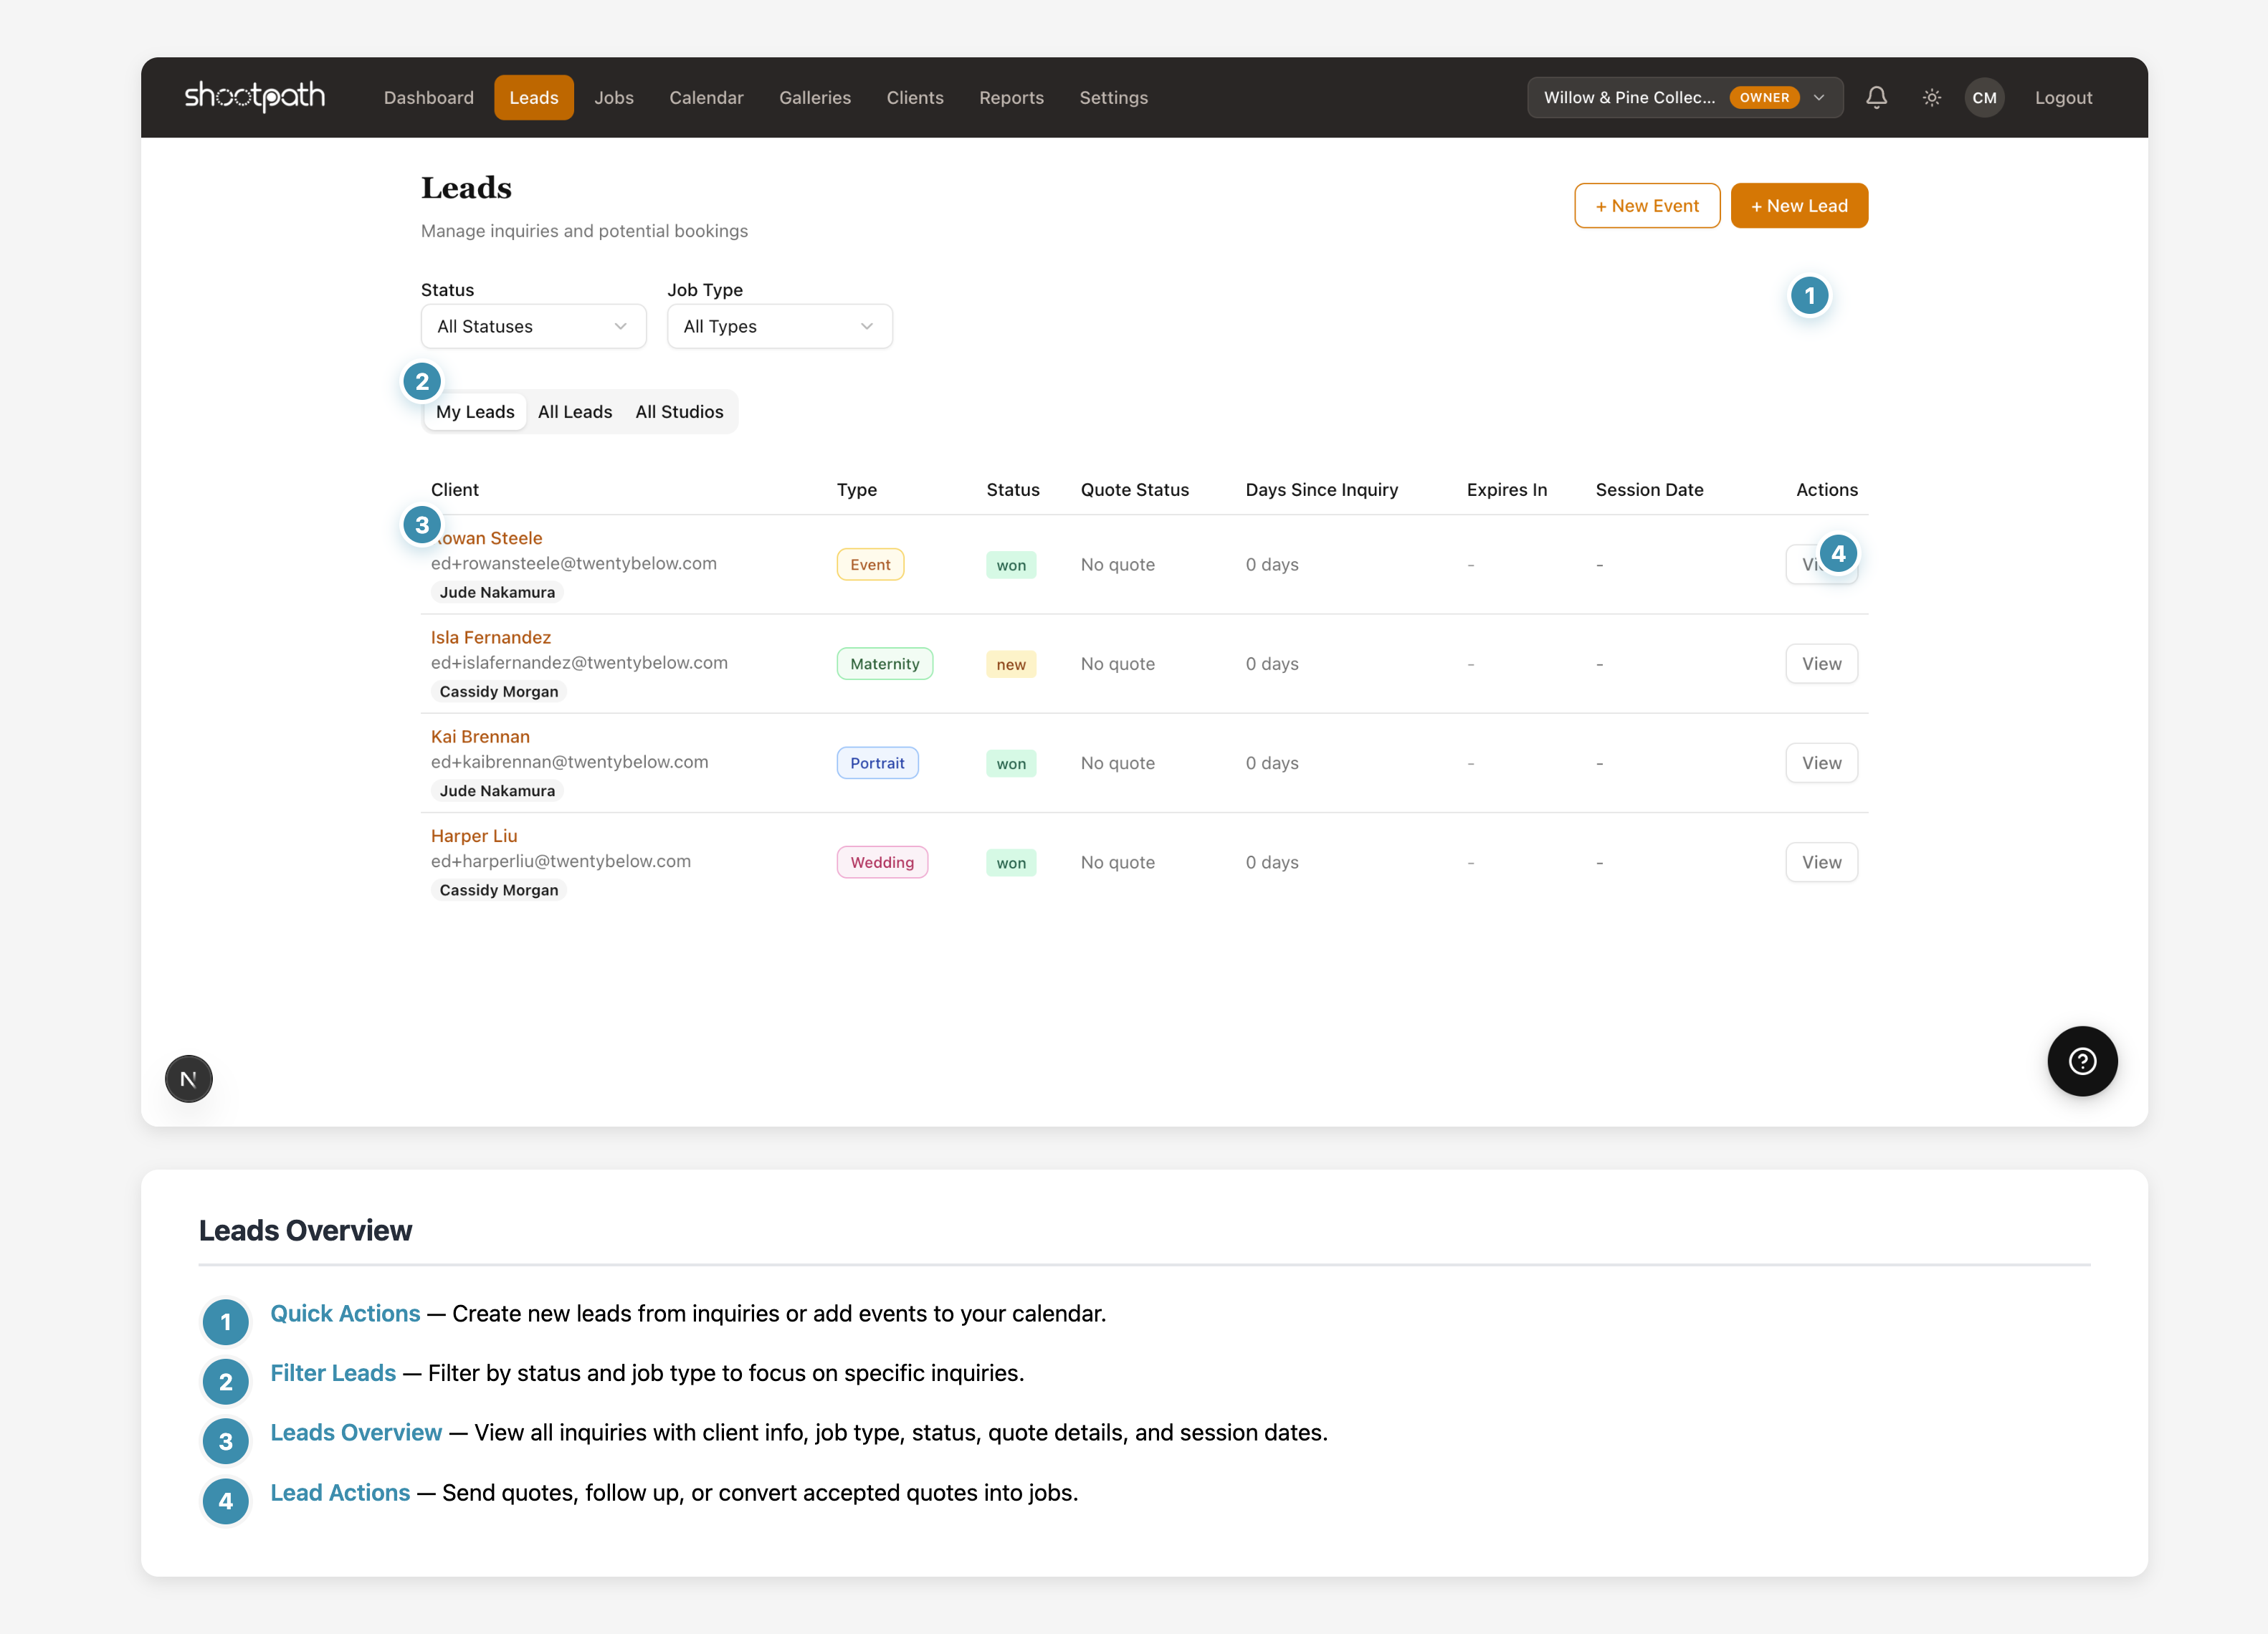Click the won status badge for Kai Brennan
2268x1634 pixels.
(1011, 763)
